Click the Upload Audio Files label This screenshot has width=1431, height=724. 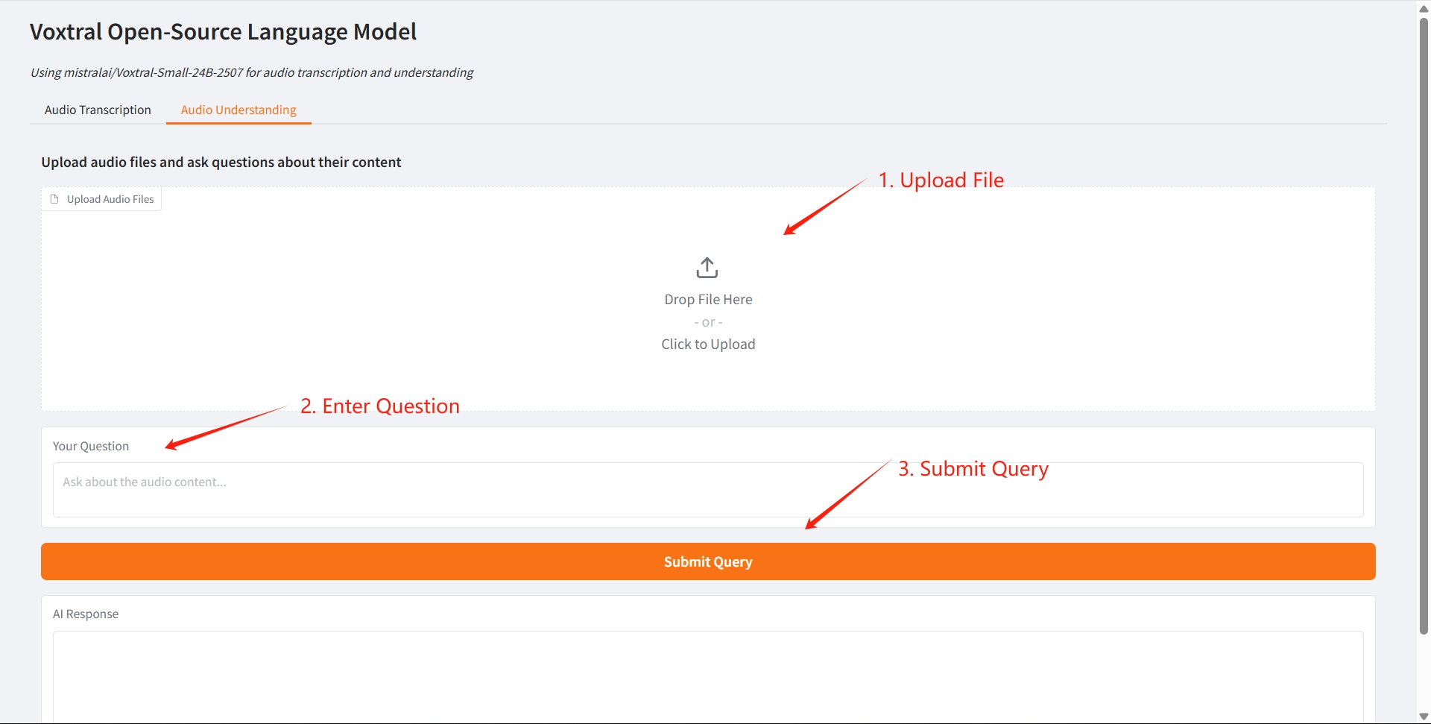click(x=110, y=199)
